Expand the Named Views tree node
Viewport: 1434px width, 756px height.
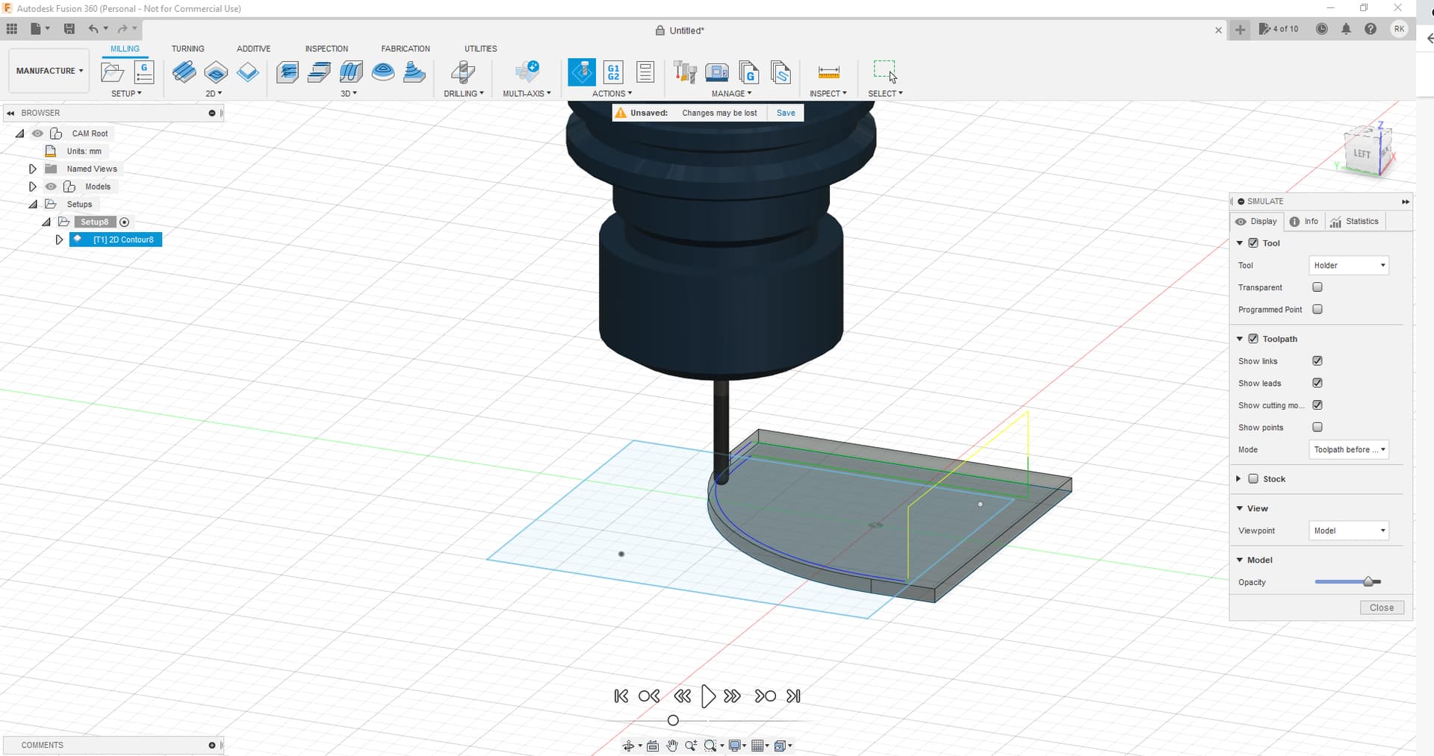pos(32,169)
